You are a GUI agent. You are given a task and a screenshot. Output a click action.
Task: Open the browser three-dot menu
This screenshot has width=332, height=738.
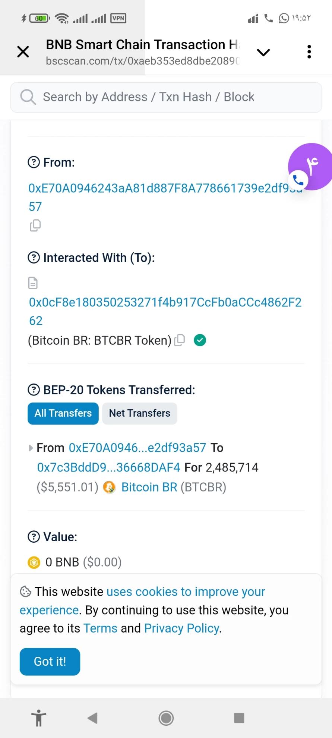coord(309,52)
